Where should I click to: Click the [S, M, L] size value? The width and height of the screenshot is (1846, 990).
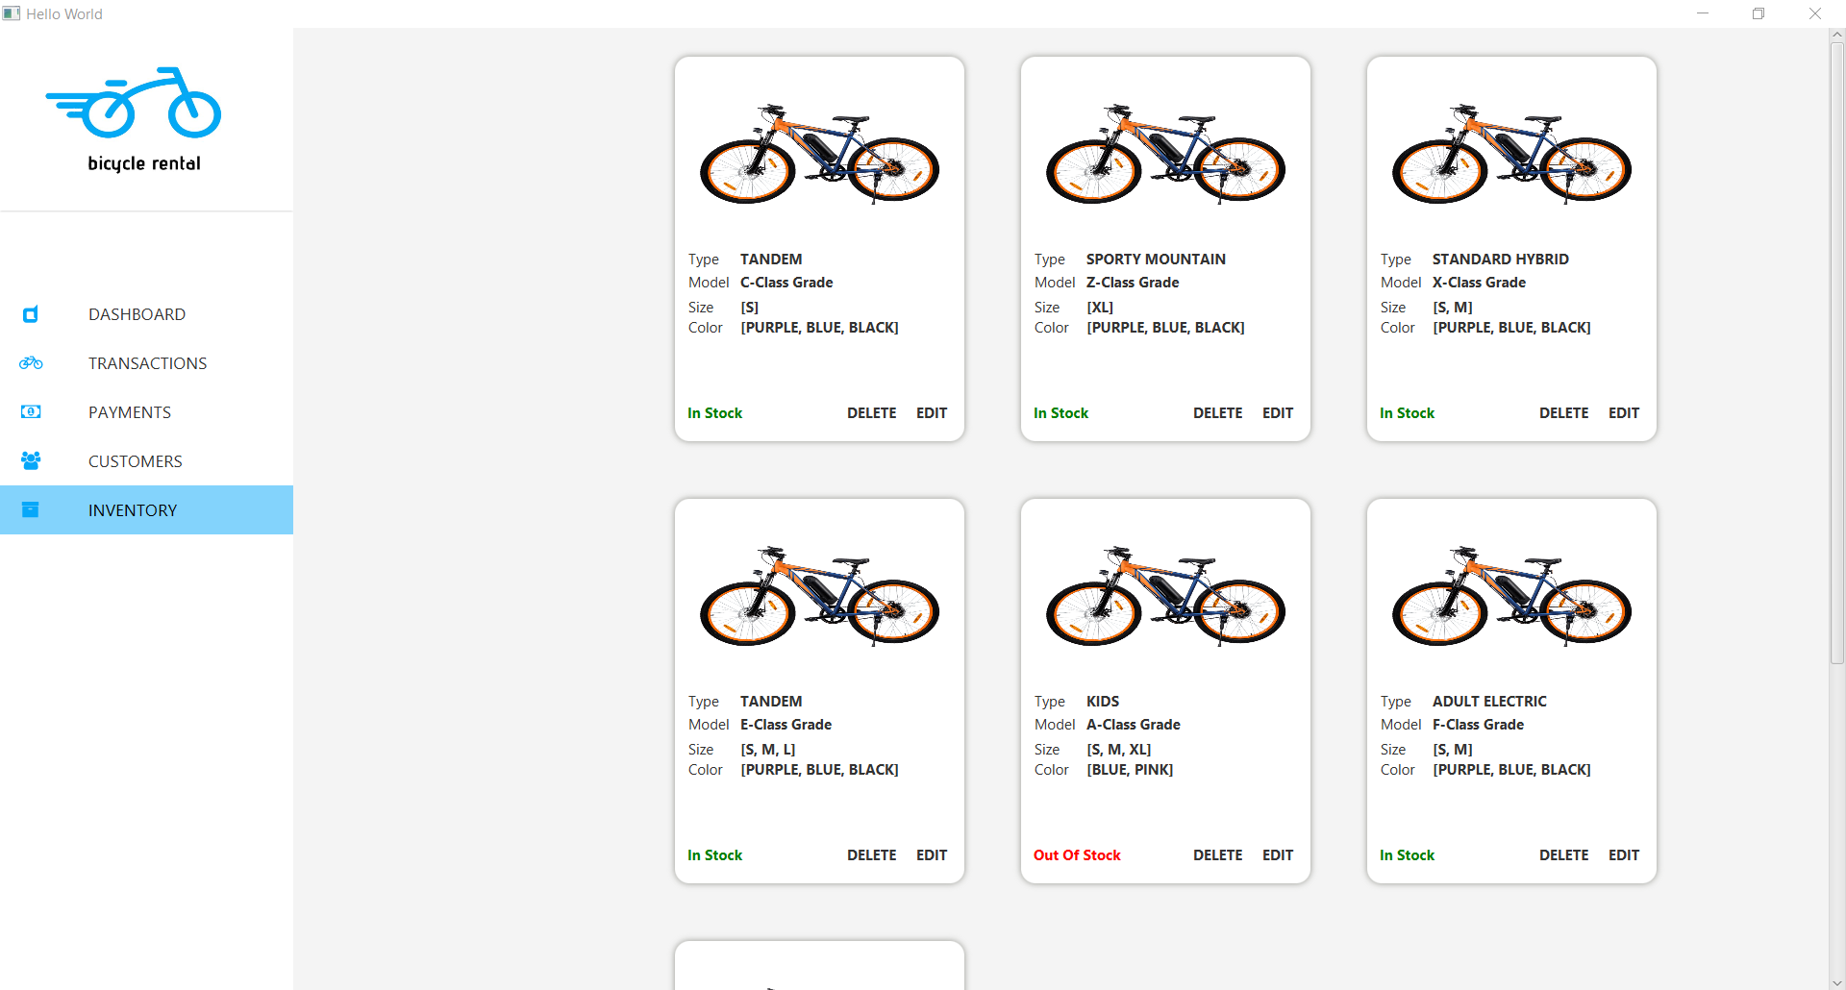[768, 750]
